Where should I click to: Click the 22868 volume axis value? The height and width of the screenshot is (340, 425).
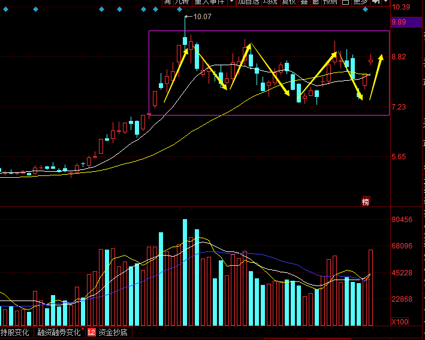pyautogui.click(x=402, y=299)
